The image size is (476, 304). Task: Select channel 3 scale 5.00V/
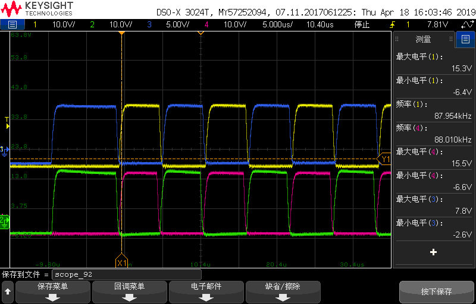(x=178, y=24)
